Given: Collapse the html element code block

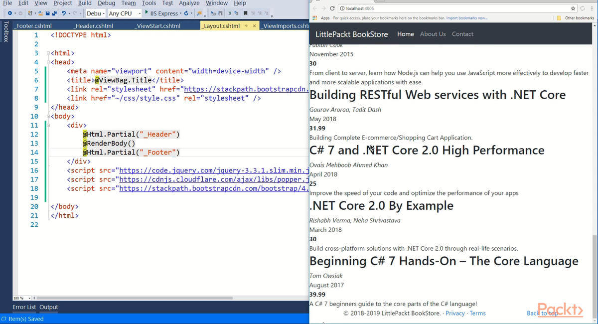Looking at the screenshot, I should pos(48,53).
